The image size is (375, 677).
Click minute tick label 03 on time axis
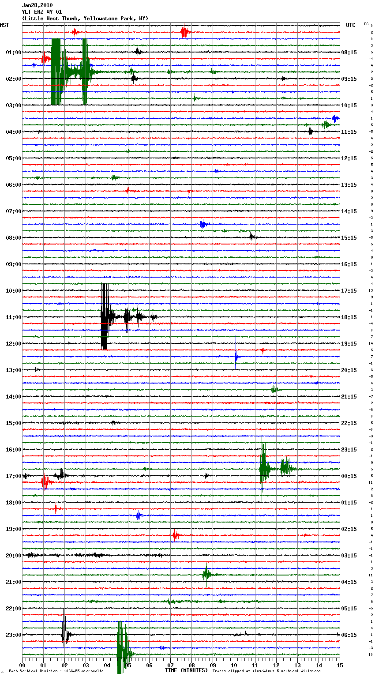86,665
